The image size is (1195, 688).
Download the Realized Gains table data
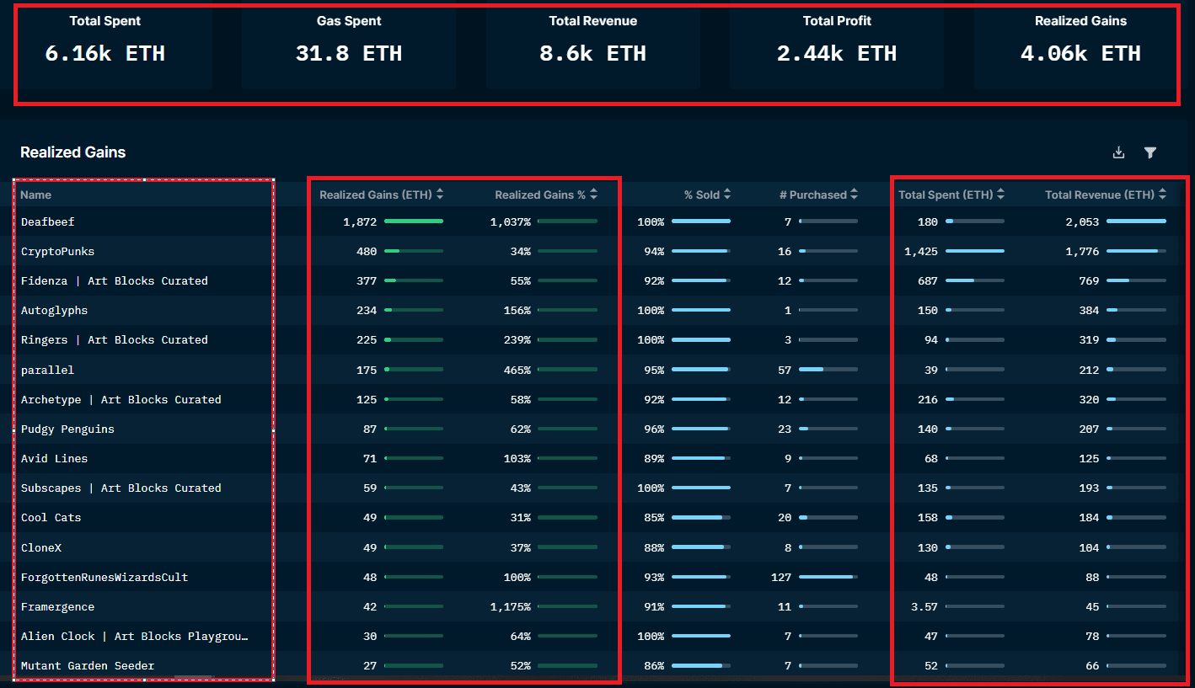(1118, 152)
